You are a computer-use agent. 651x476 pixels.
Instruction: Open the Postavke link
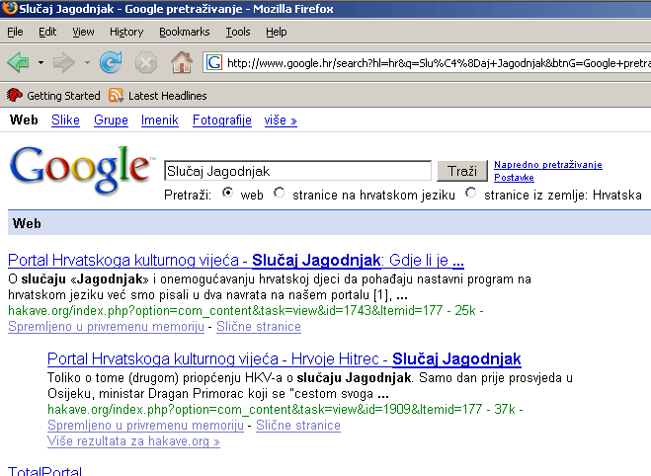click(x=514, y=177)
